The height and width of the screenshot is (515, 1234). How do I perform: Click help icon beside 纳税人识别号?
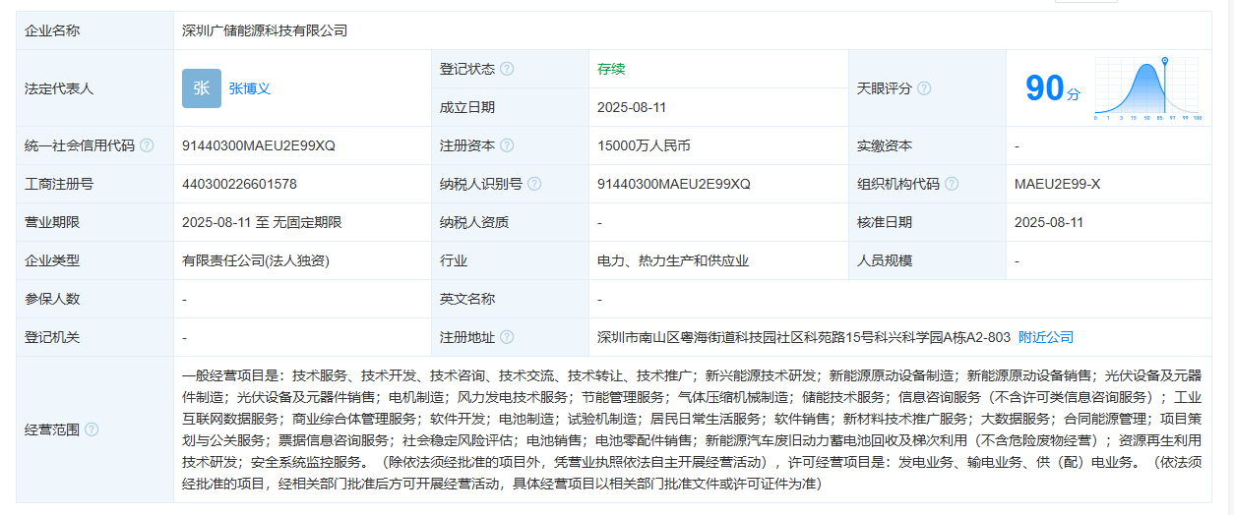[533, 184]
